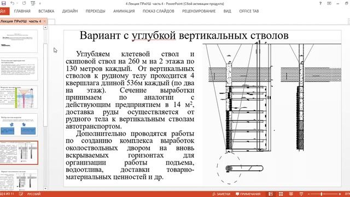The width and height of the screenshot is (350, 197).
Task: Open the РЕЦЕНЗИРОВАНИЕ tab
Action: pos(199,11)
